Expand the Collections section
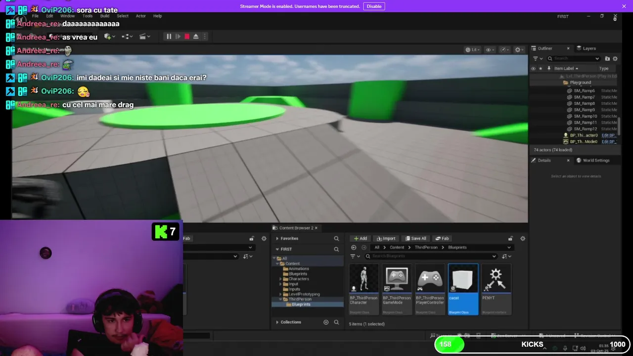The height and width of the screenshot is (356, 633). pos(277,322)
